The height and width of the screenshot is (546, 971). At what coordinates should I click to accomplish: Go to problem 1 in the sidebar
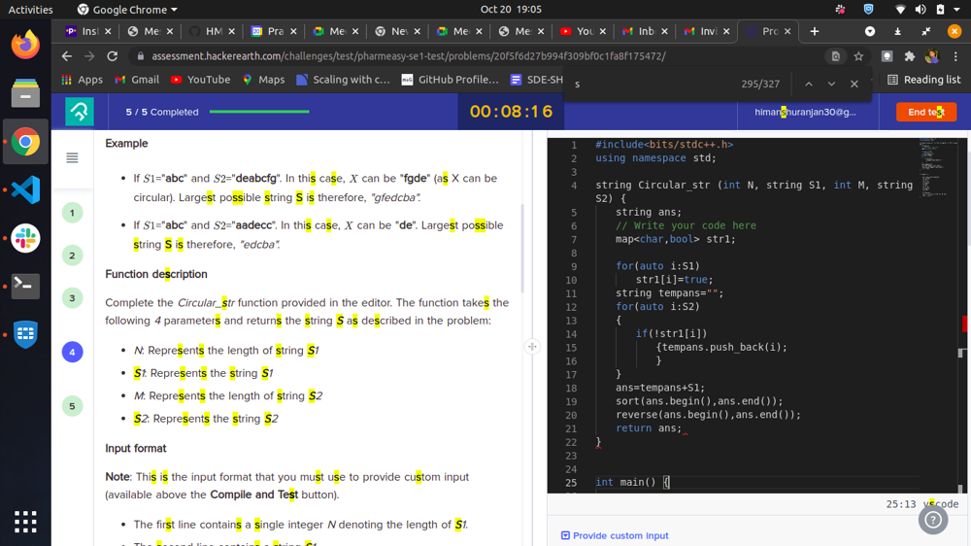coord(73,213)
